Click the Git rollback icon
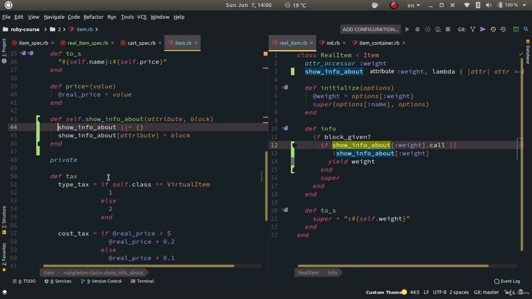The height and width of the screenshot is (299, 532). 503,29
